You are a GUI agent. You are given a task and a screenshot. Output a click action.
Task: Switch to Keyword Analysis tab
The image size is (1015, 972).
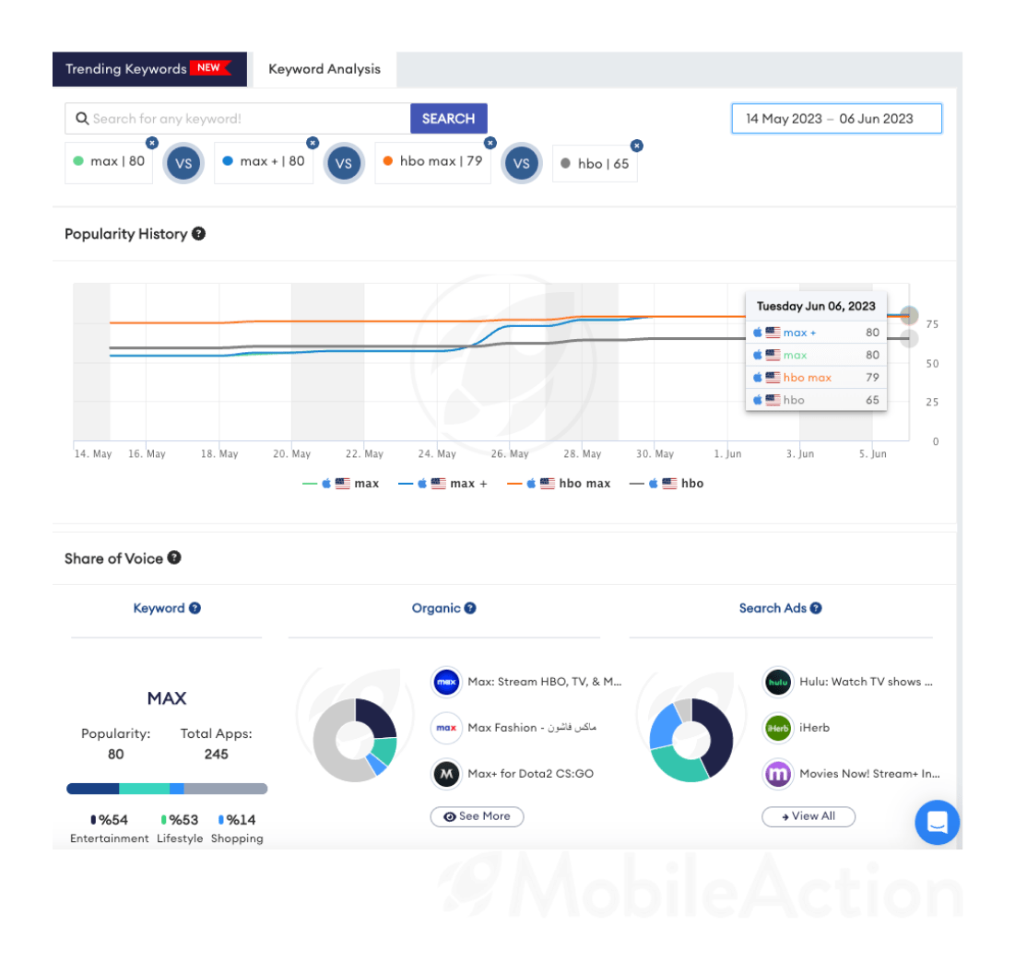pyautogui.click(x=325, y=69)
